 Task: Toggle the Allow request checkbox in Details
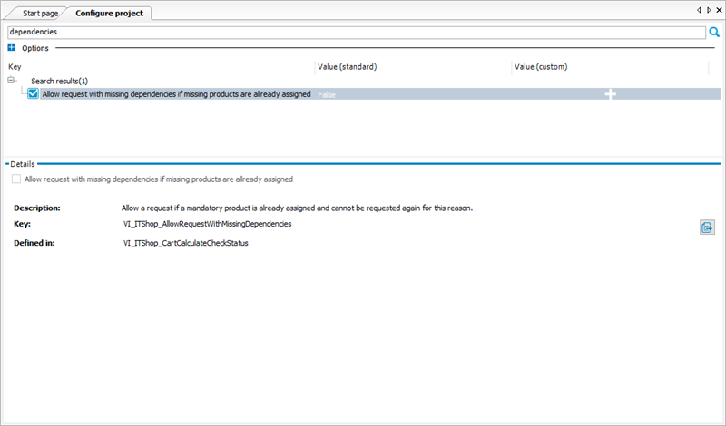[x=16, y=179]
